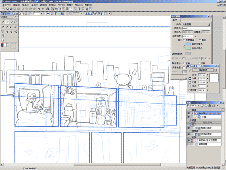Collapse the 参考线 layer group
The image size is (226, 170).
pos(188,131)
